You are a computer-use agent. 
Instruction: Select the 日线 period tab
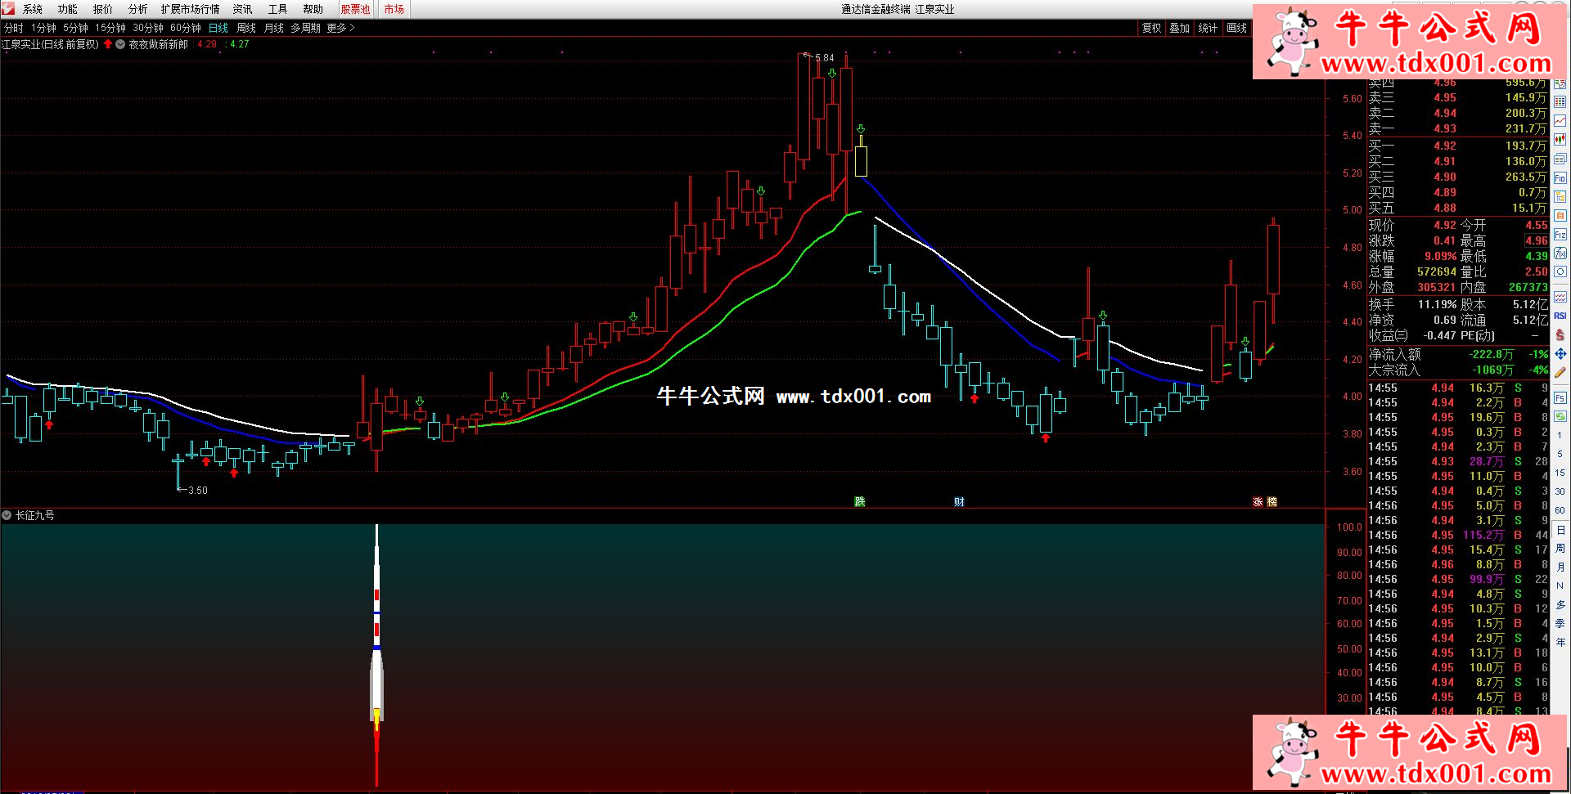(218, 28)
